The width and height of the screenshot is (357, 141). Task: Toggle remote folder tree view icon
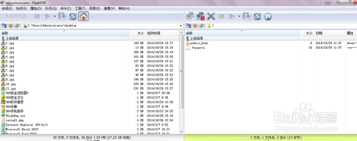click(x=188, y=26)
